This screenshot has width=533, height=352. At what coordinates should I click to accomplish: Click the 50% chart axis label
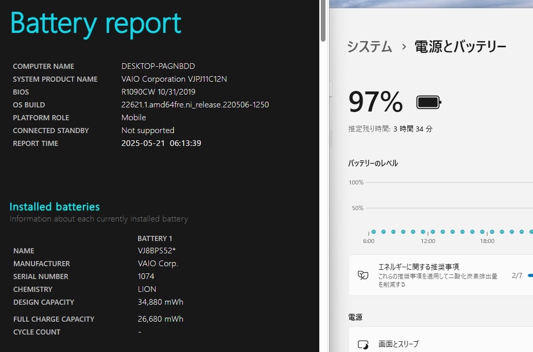click(x=357, y=208)
